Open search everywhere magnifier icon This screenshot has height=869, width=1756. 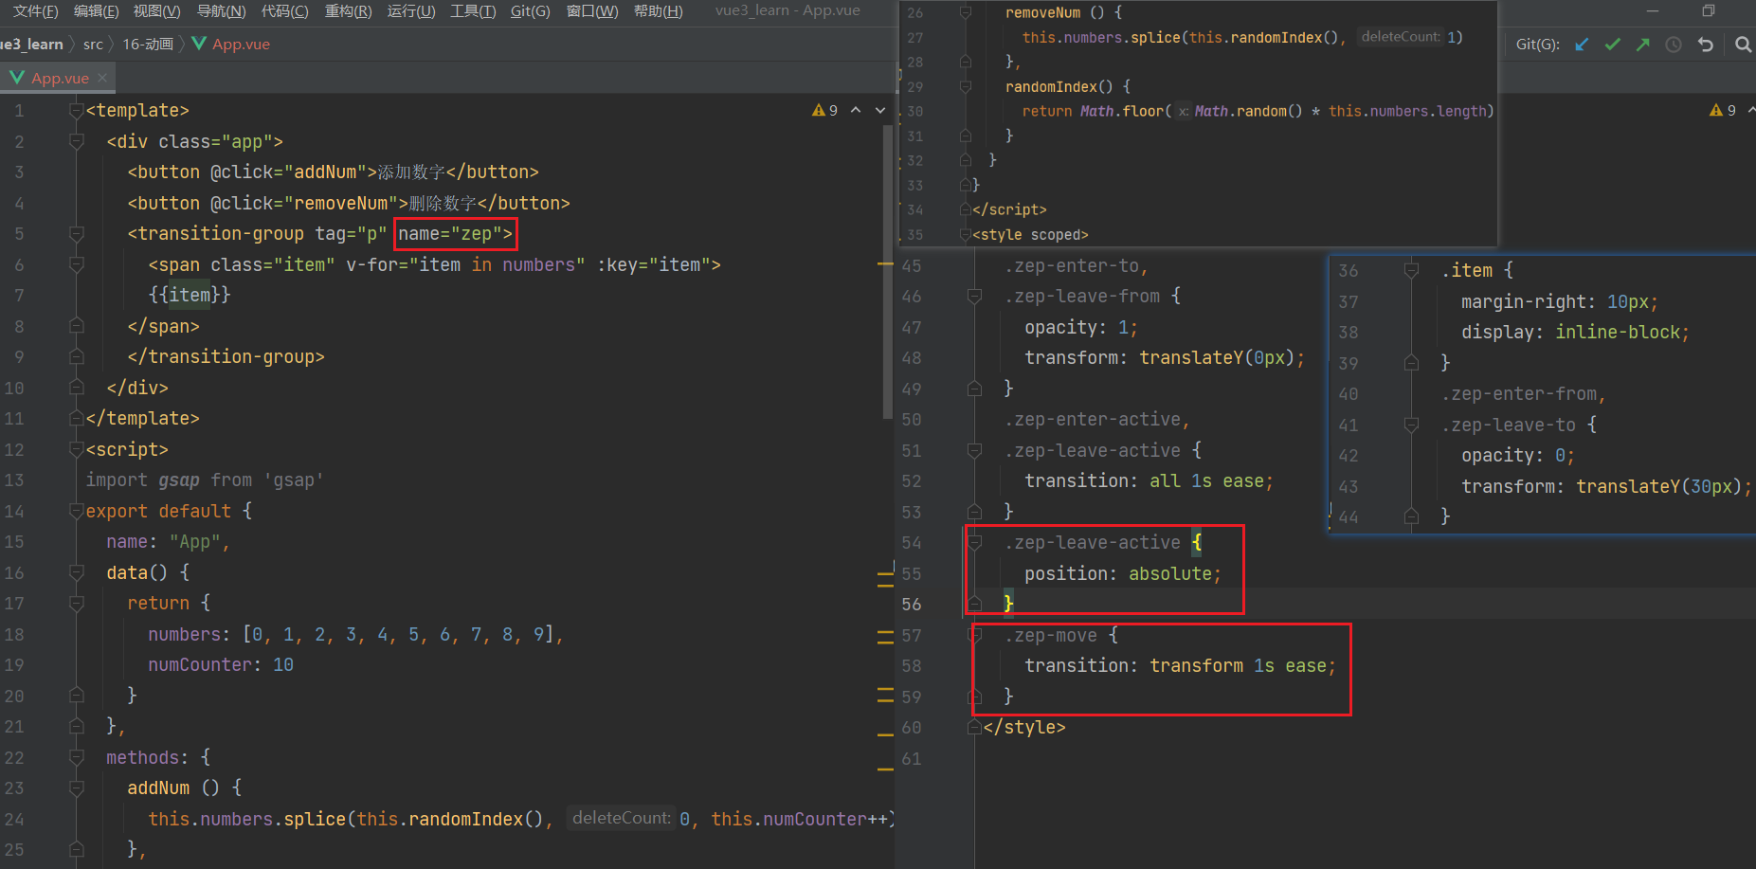coord(1743,45)
